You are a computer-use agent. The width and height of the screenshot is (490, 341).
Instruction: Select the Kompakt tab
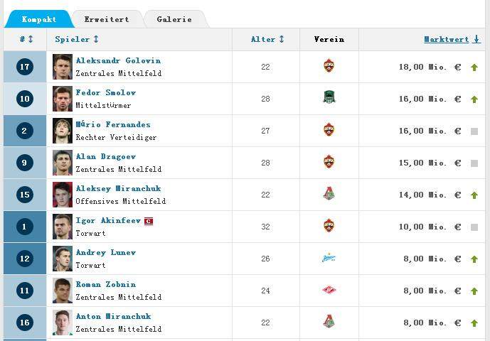[x=38, y=19]
